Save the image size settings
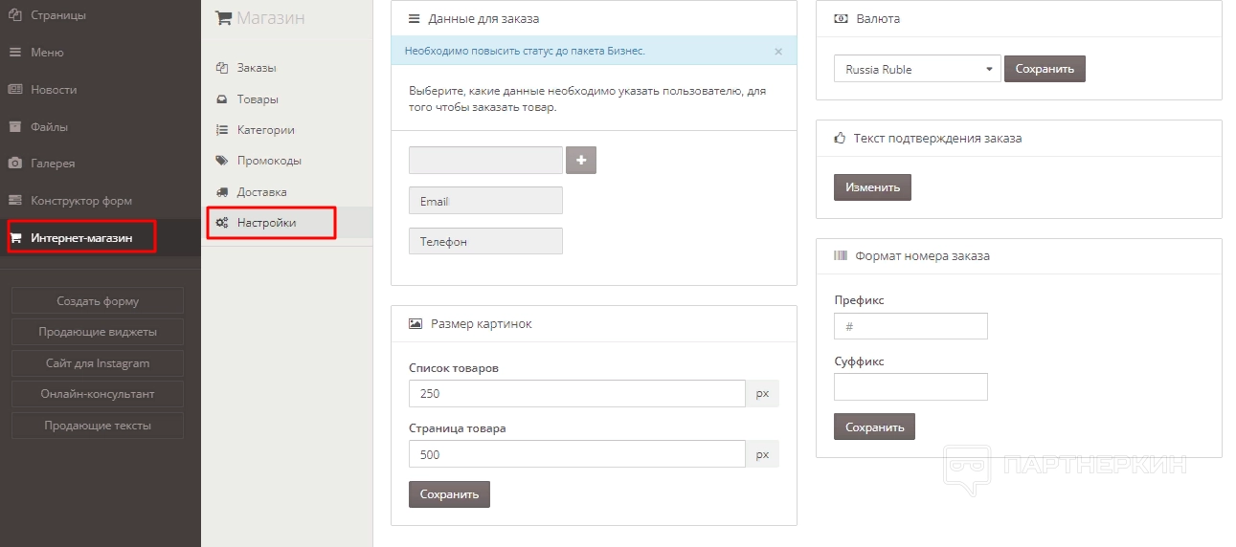This screenshot has height=547, width=1236. pos(449,494)
